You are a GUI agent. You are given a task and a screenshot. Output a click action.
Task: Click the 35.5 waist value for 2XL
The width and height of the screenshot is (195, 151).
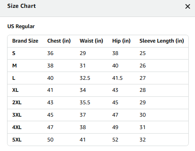click(x=85, y=103)
